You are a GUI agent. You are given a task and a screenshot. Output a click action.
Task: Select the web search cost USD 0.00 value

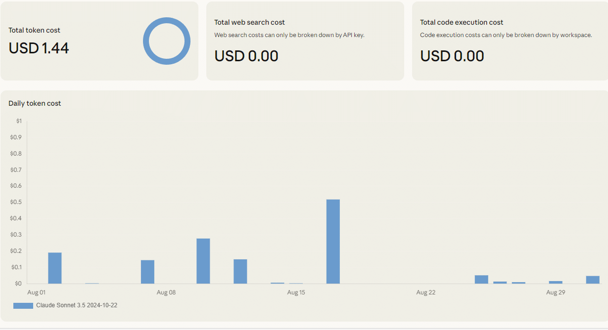[x=246, y=56]
